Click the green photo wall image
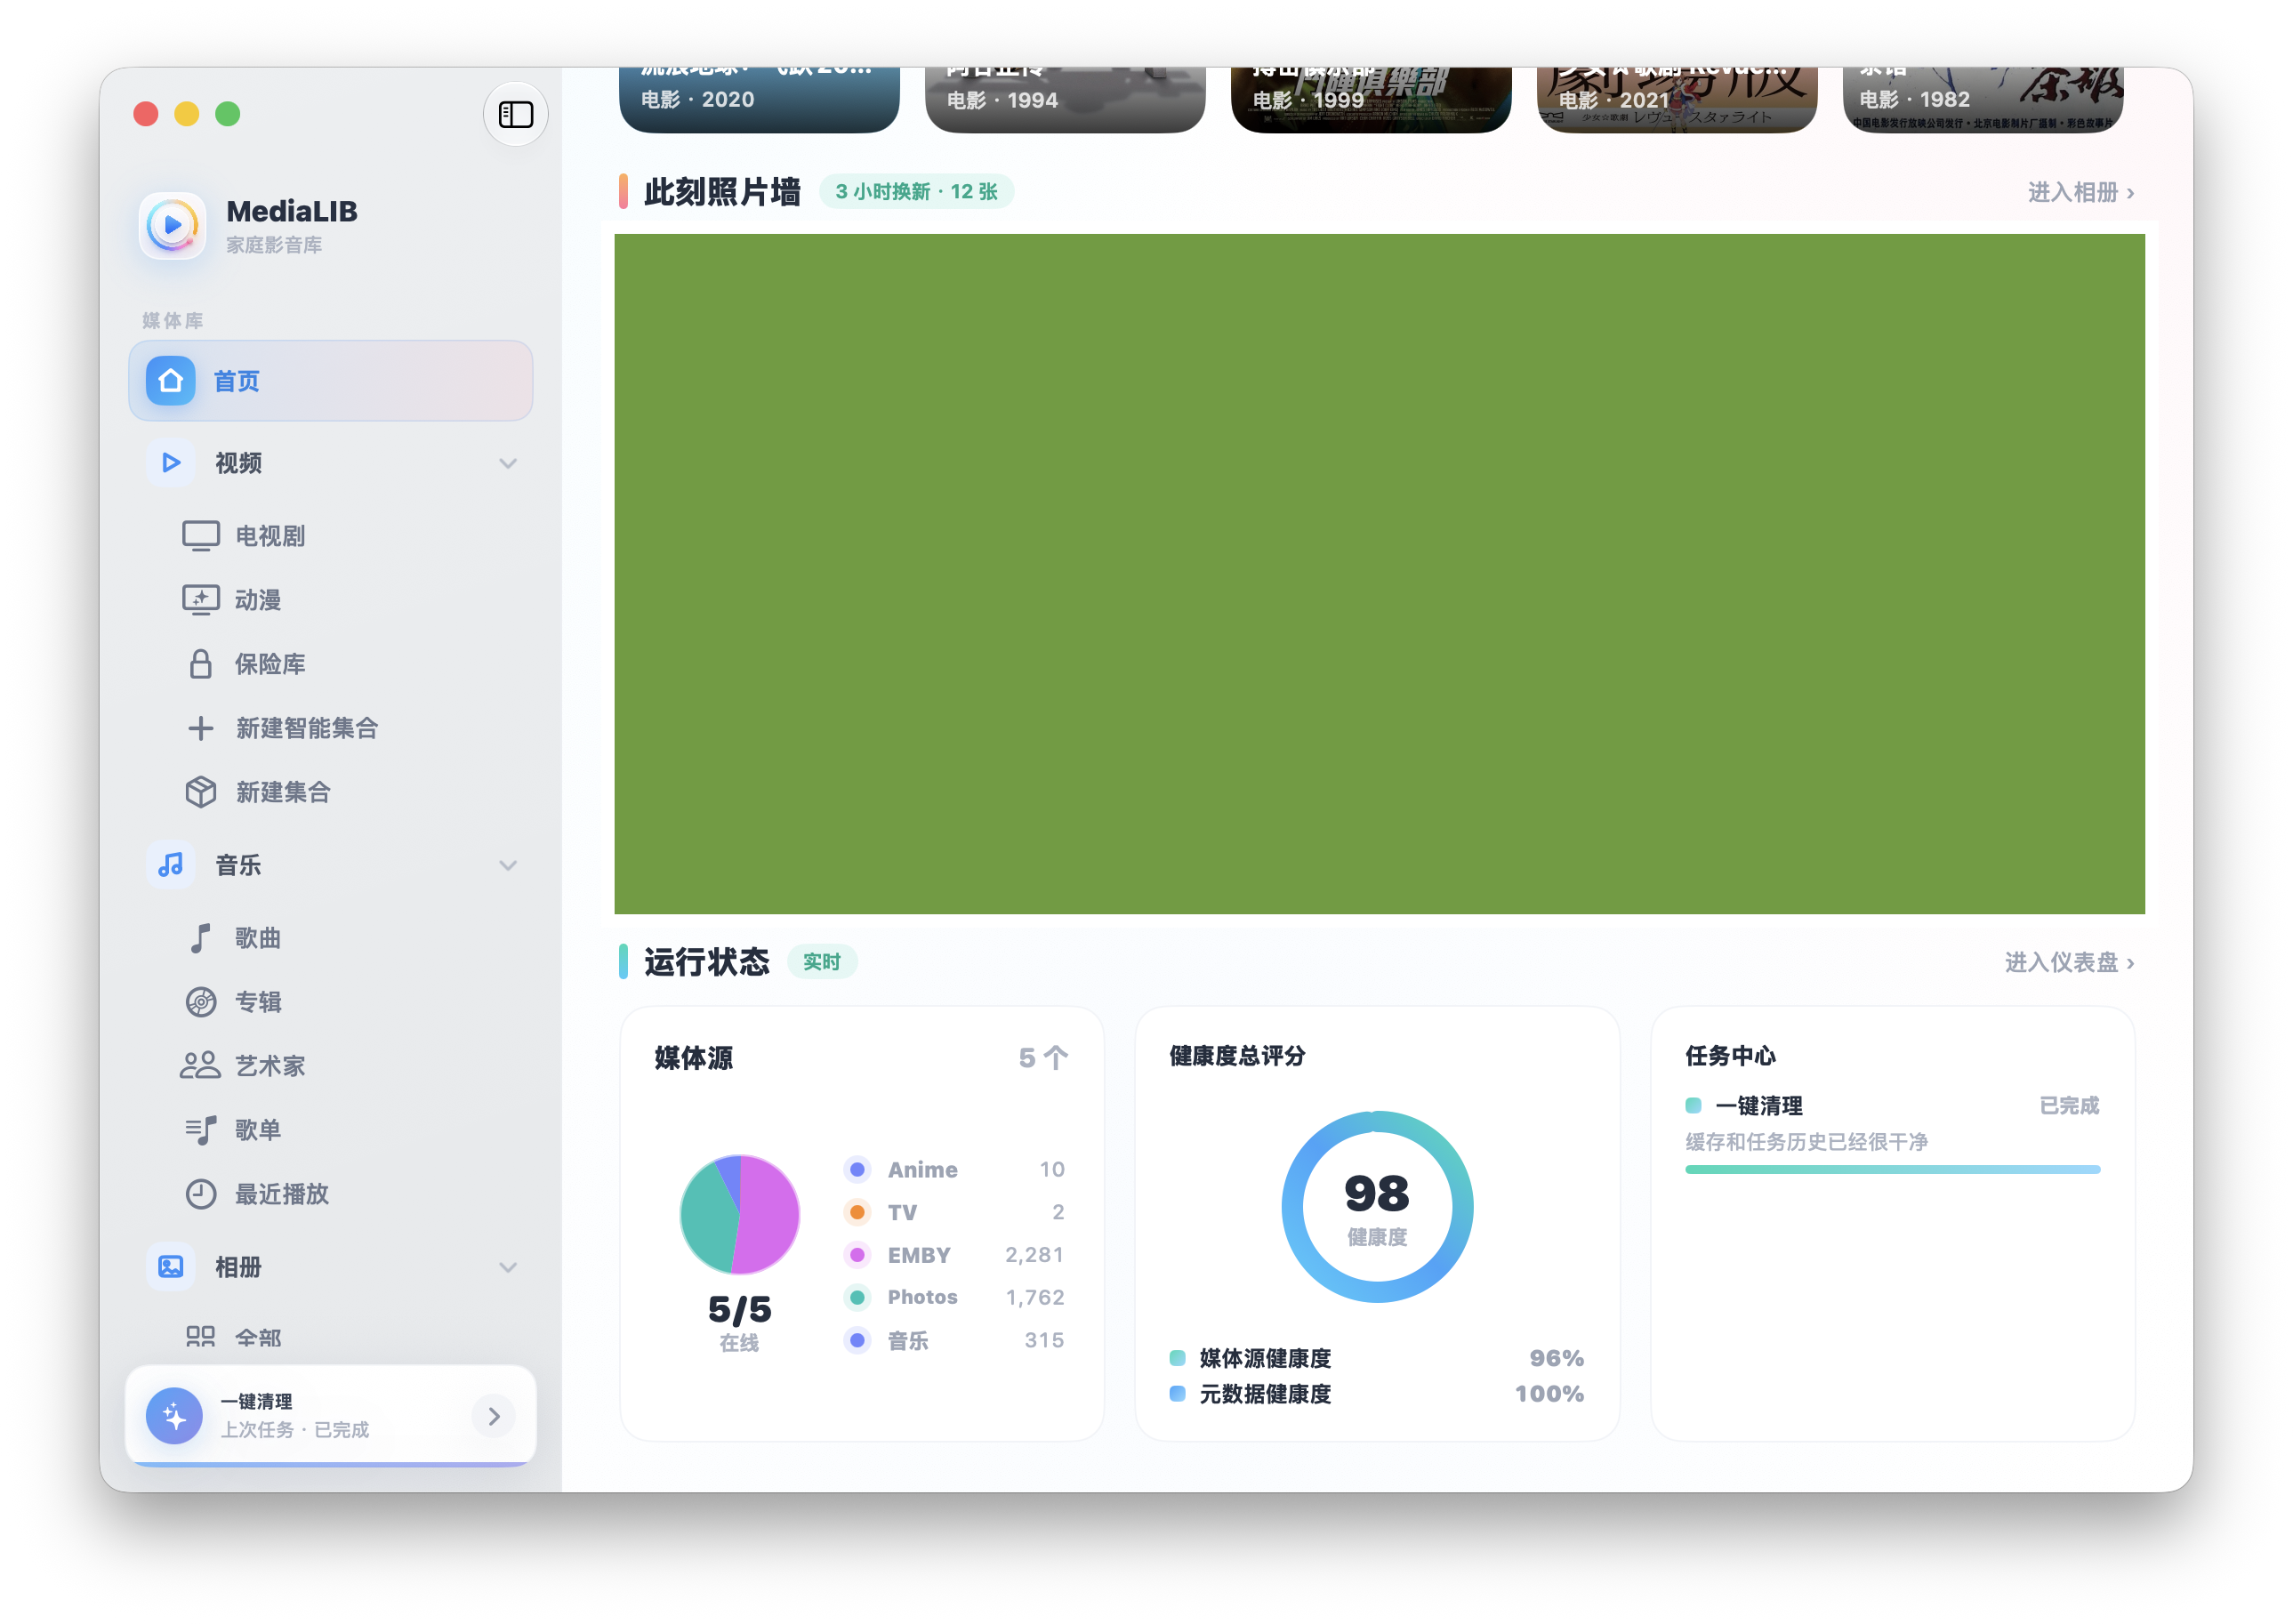2293x1624 pixels. (x=1379, y=574)
